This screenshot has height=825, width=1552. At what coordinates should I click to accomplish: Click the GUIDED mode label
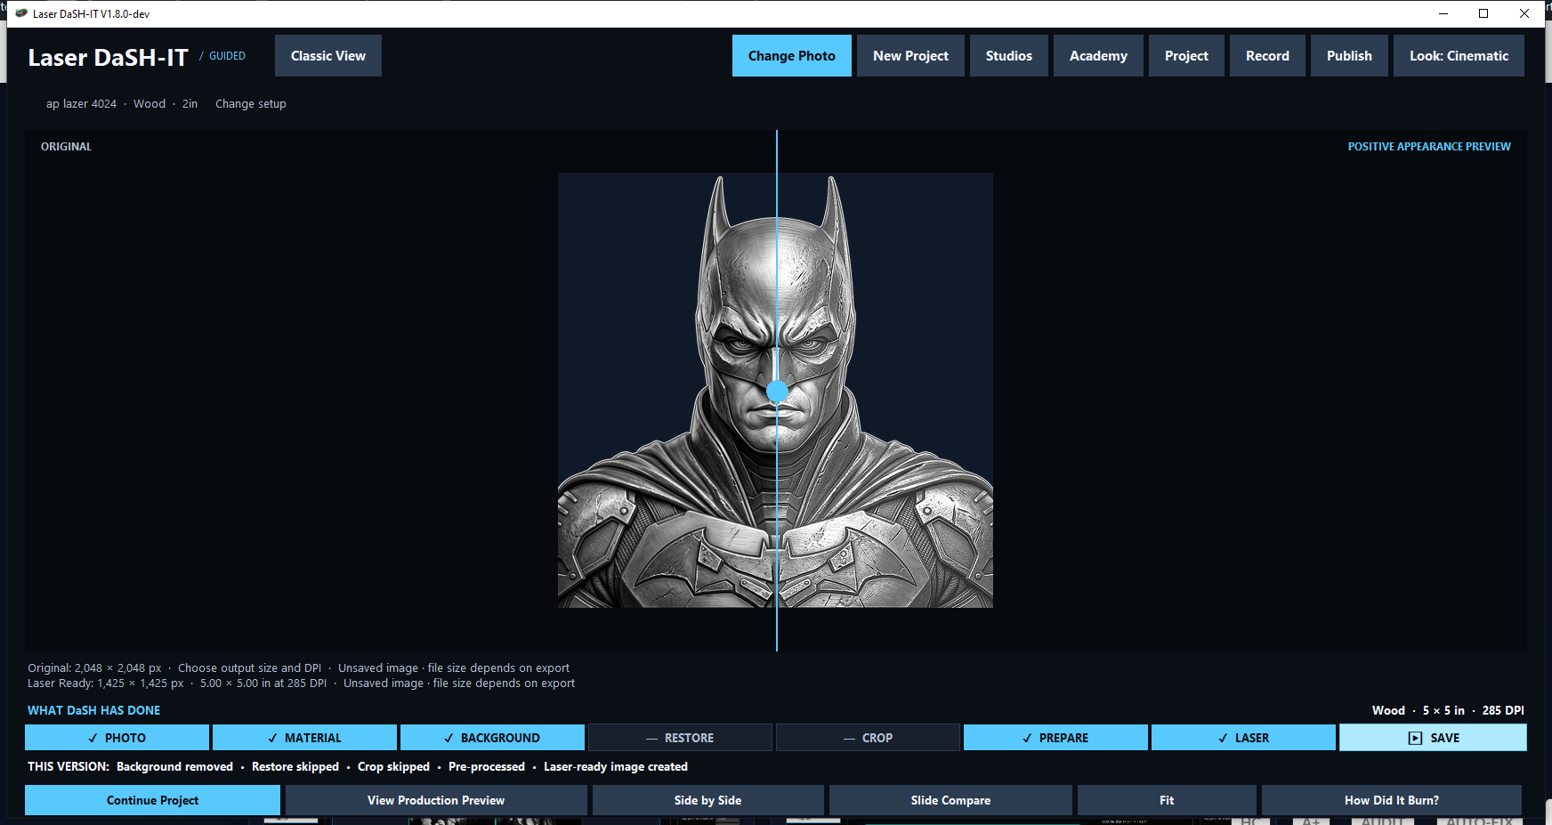click(x=227, y=56)
